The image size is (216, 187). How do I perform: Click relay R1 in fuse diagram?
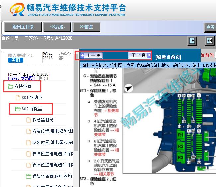[180, 135]
